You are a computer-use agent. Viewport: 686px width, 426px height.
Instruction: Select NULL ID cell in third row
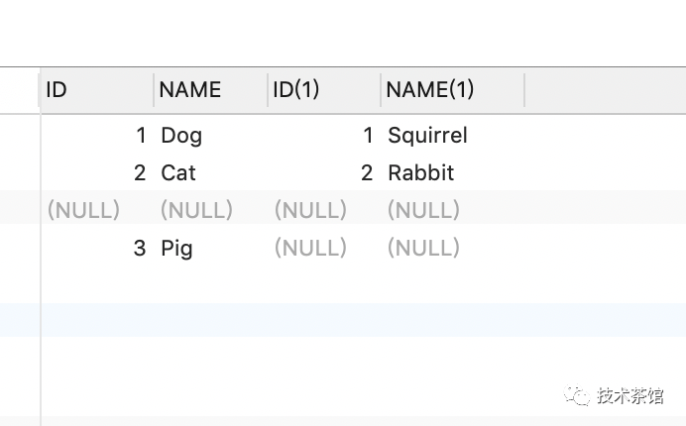(x=83, y=210)
